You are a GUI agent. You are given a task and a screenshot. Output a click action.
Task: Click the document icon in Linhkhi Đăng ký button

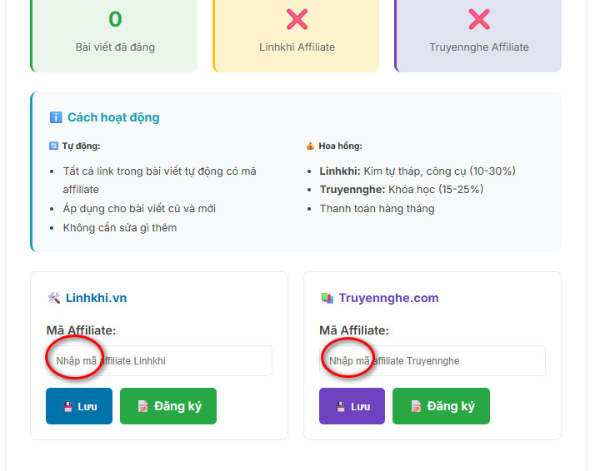(143, 406)
